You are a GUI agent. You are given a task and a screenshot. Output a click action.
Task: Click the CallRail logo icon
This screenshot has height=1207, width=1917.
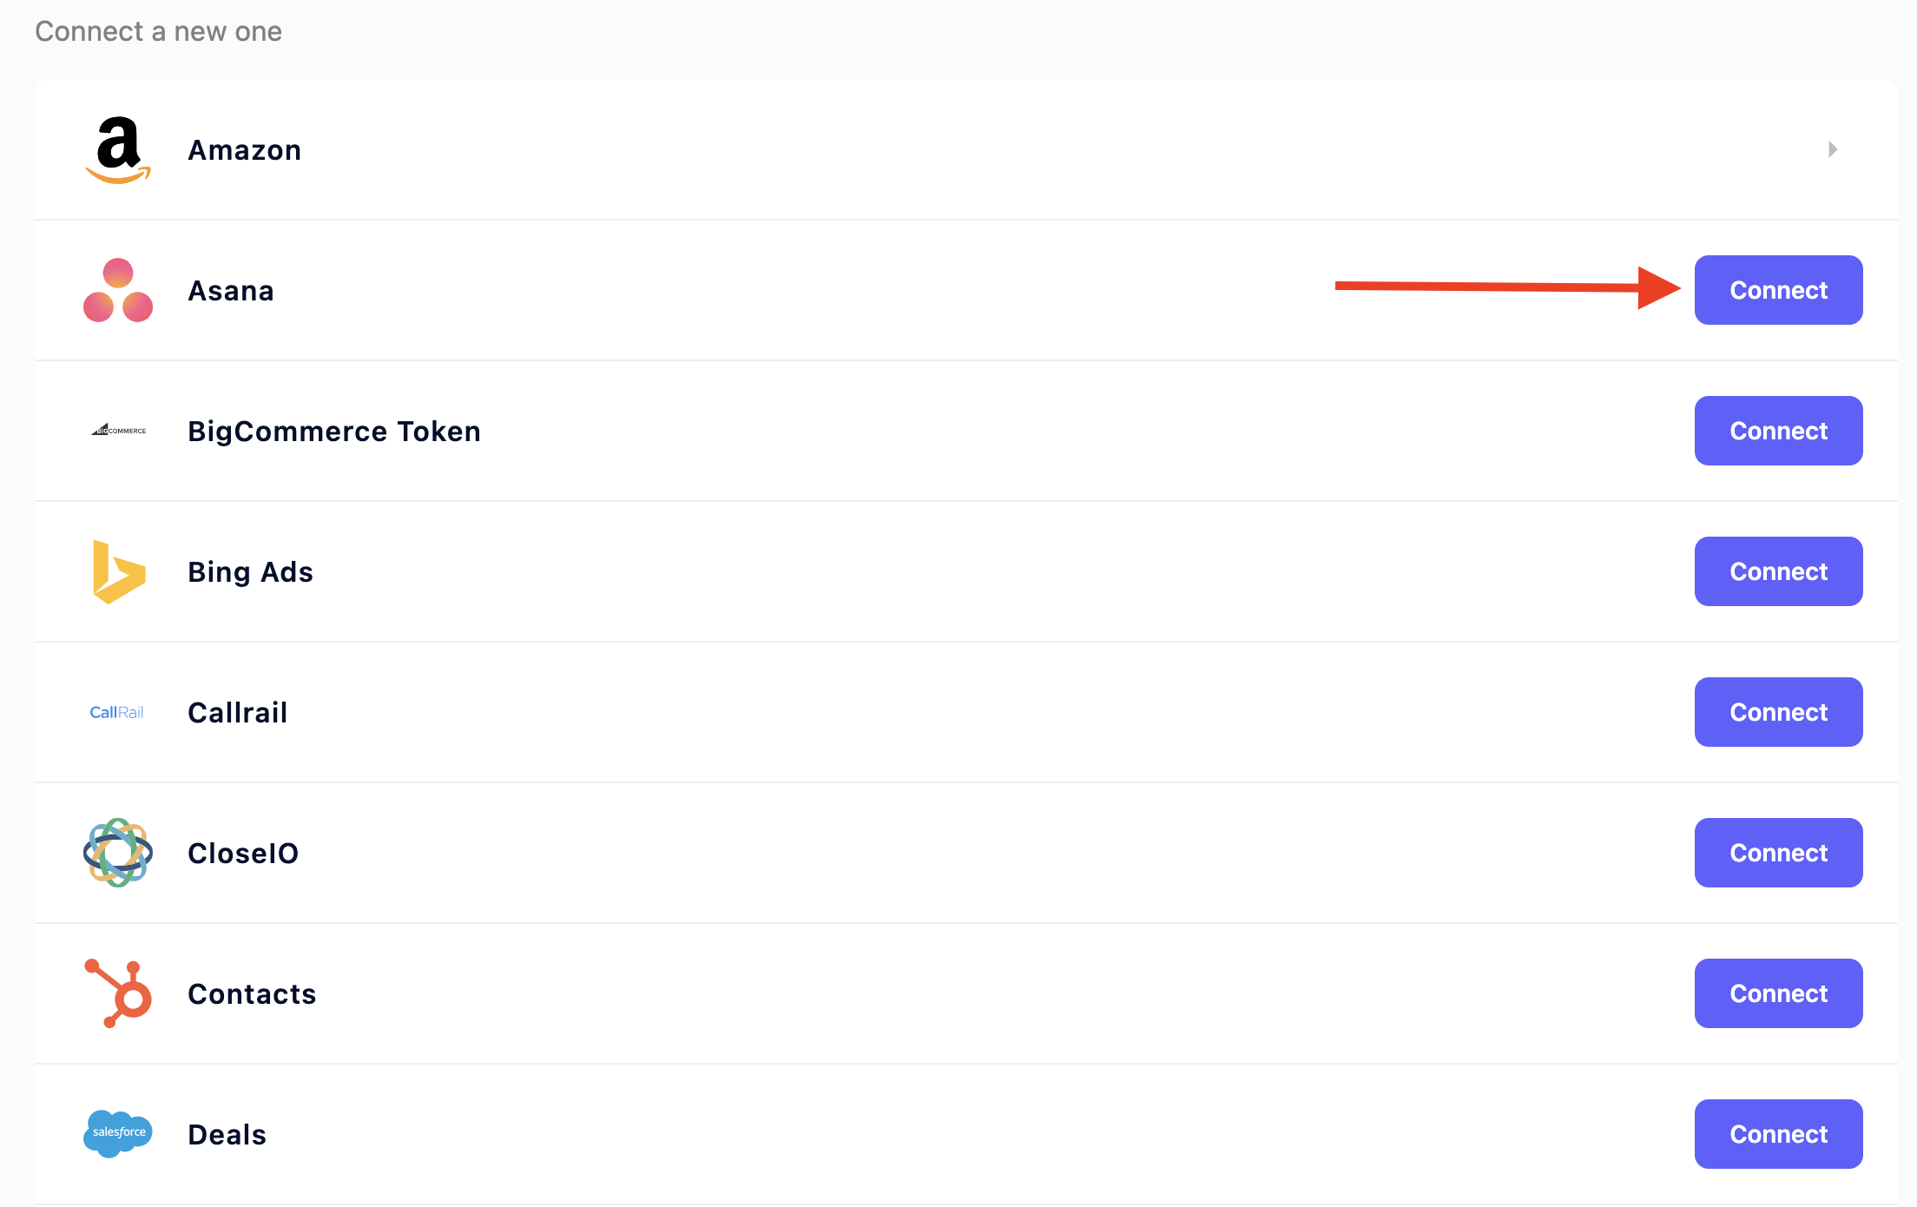coord(117,712)
